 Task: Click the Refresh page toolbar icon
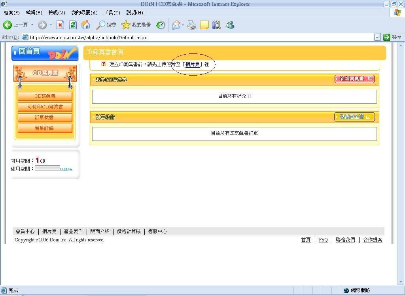click(x=73, y=25)
